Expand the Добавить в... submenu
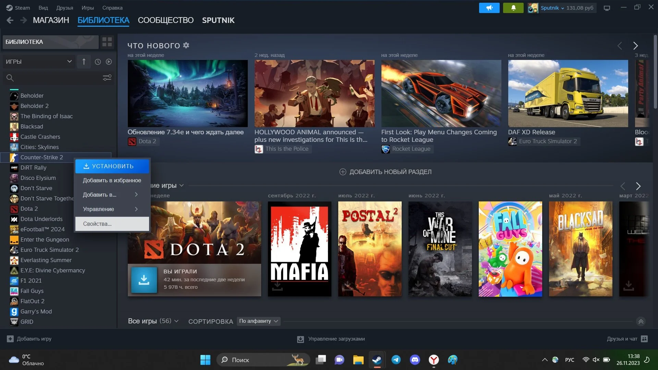The height and width of the screenshot is (370, 658). point(112,195)
